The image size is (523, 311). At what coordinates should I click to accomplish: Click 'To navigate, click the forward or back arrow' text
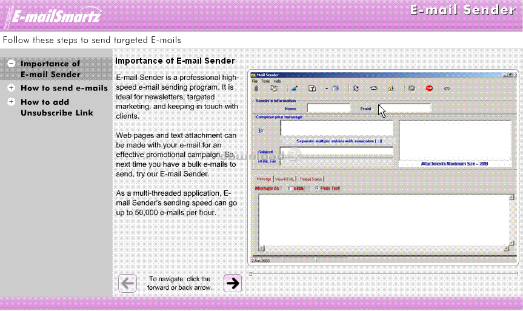(x=179, y=283)
